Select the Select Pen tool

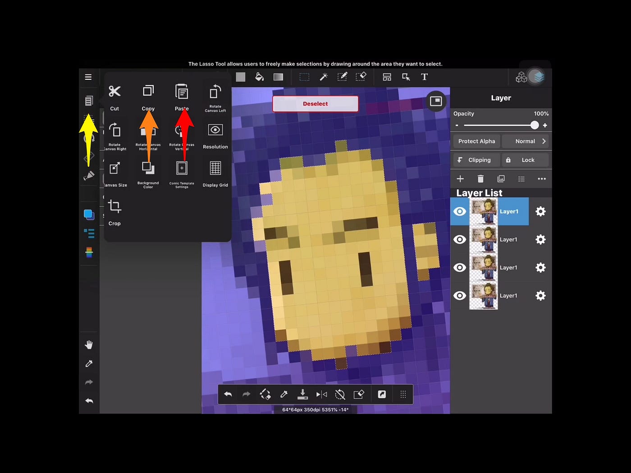coord(343,77)
